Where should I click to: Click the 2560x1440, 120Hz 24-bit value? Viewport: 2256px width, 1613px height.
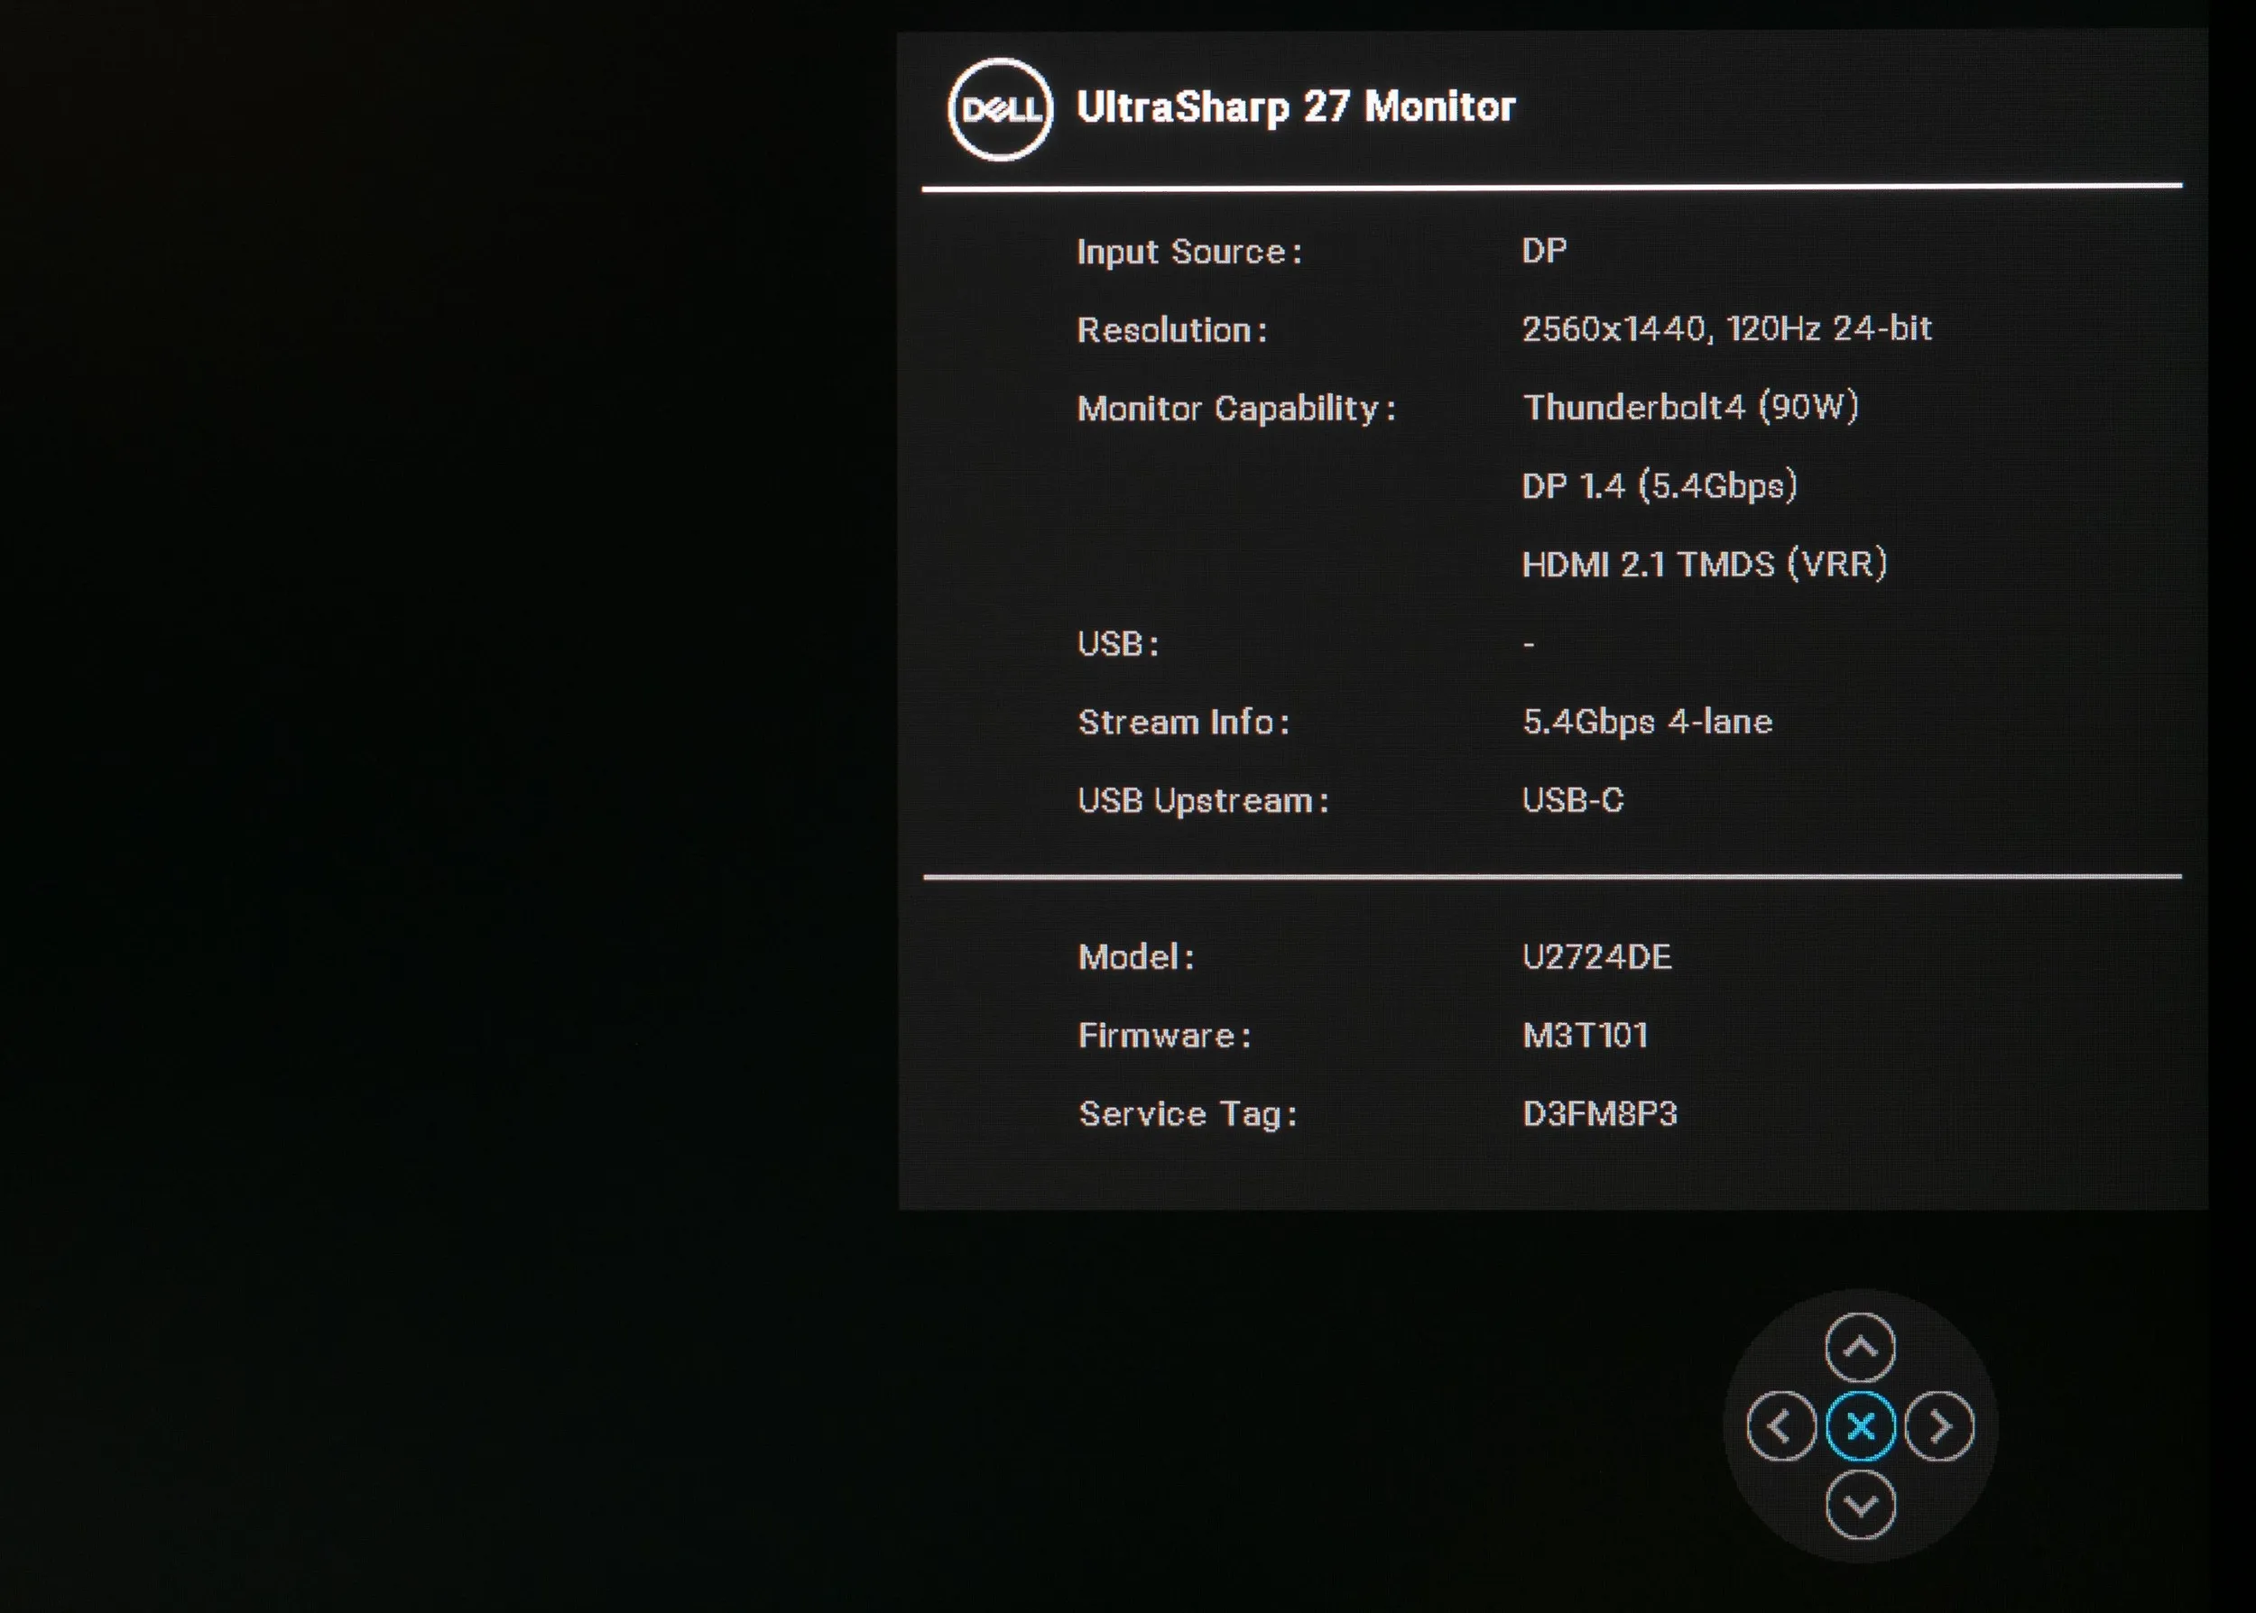click(x=1726, y=328)
